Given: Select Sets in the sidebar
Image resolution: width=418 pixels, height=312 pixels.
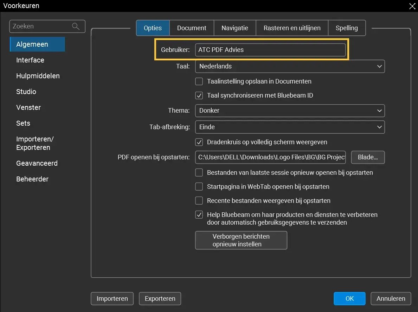Looking at the screenshot, I should point(23,123).
